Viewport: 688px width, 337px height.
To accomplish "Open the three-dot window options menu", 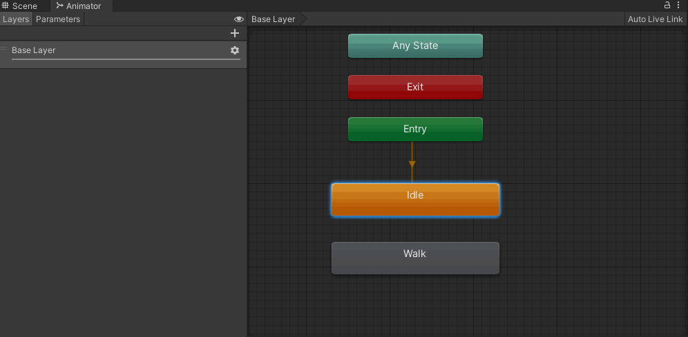I will 678,6.
